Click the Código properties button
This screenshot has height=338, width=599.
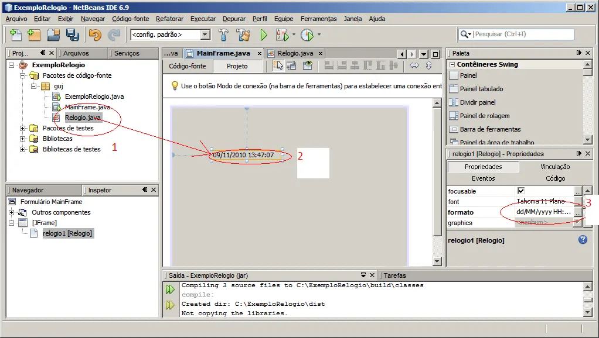[x=555, y=178]
